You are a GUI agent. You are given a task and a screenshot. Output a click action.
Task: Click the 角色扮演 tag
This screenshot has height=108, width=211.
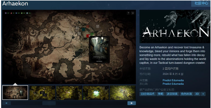[x=187, y=94]
